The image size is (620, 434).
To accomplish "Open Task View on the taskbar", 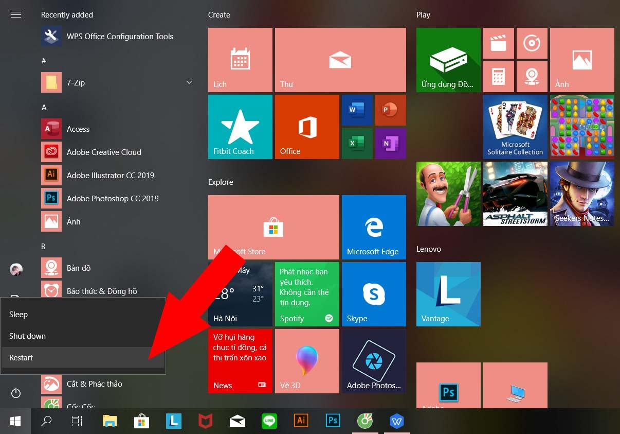I will (77, 421).
